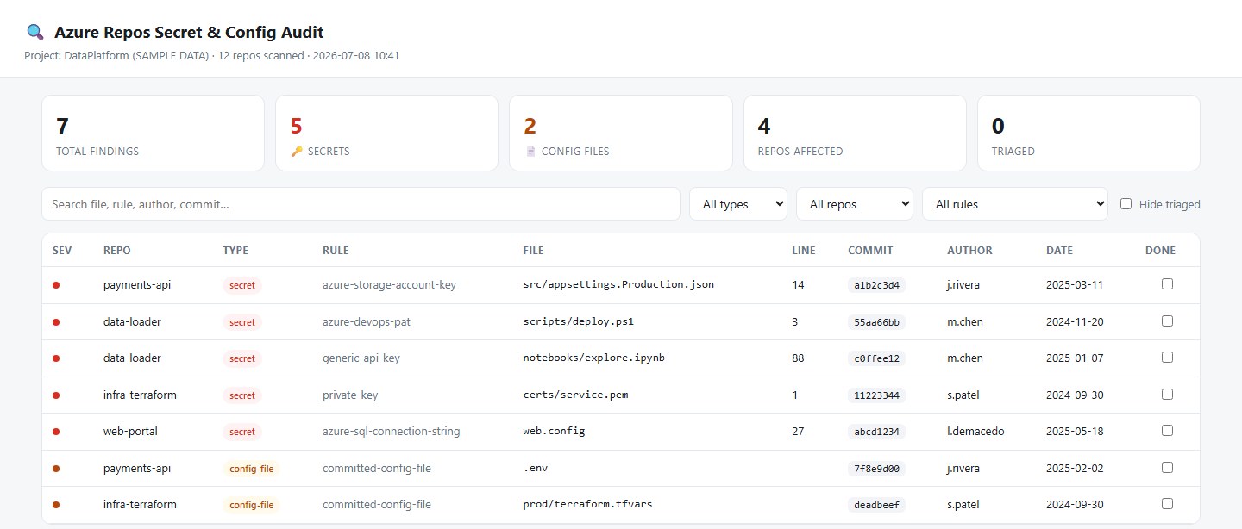
Task: Check the done box for .env row
Action: point(1167,467)
